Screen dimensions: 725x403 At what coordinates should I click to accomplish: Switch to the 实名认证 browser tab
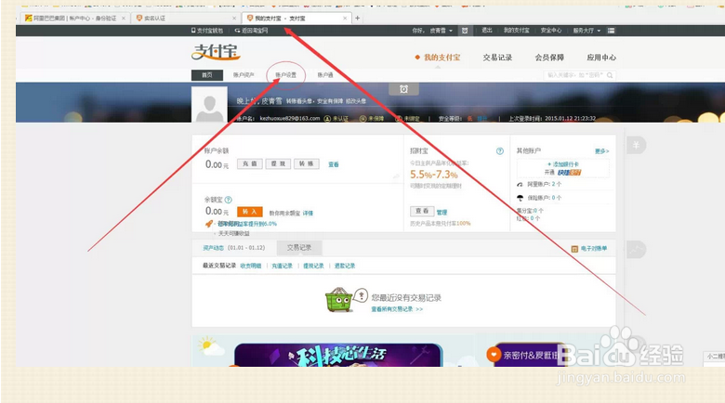click(185, 18)
